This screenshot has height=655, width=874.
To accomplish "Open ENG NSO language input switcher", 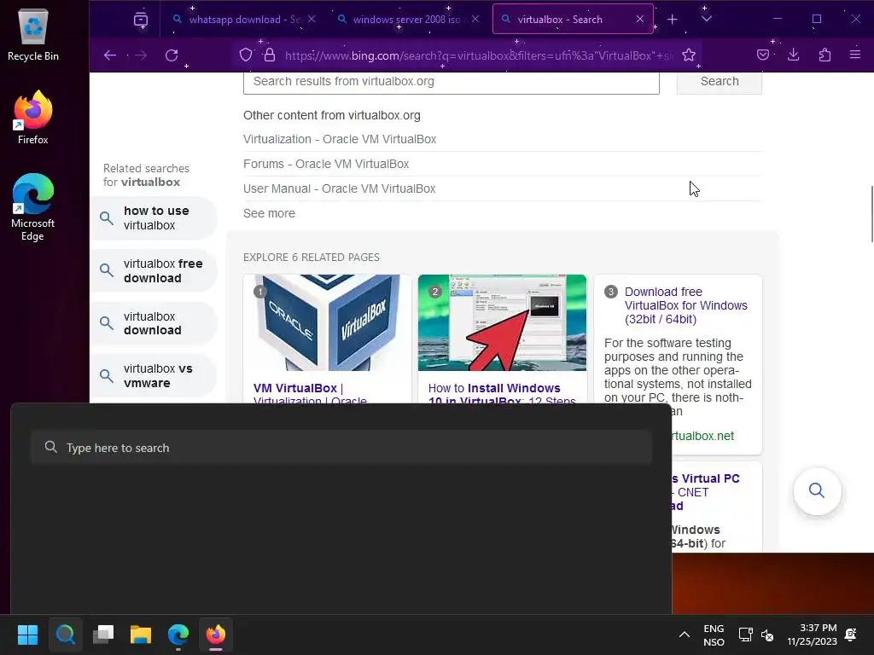I will 714,635.
